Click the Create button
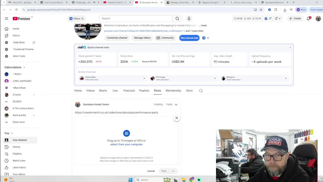The image size is (323, 182). click(295, 18)
